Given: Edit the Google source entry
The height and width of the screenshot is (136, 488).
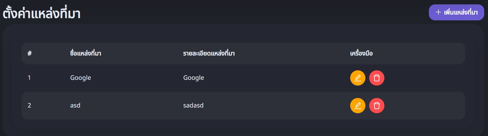Looking at the screenshot, I should pos(358,78).
